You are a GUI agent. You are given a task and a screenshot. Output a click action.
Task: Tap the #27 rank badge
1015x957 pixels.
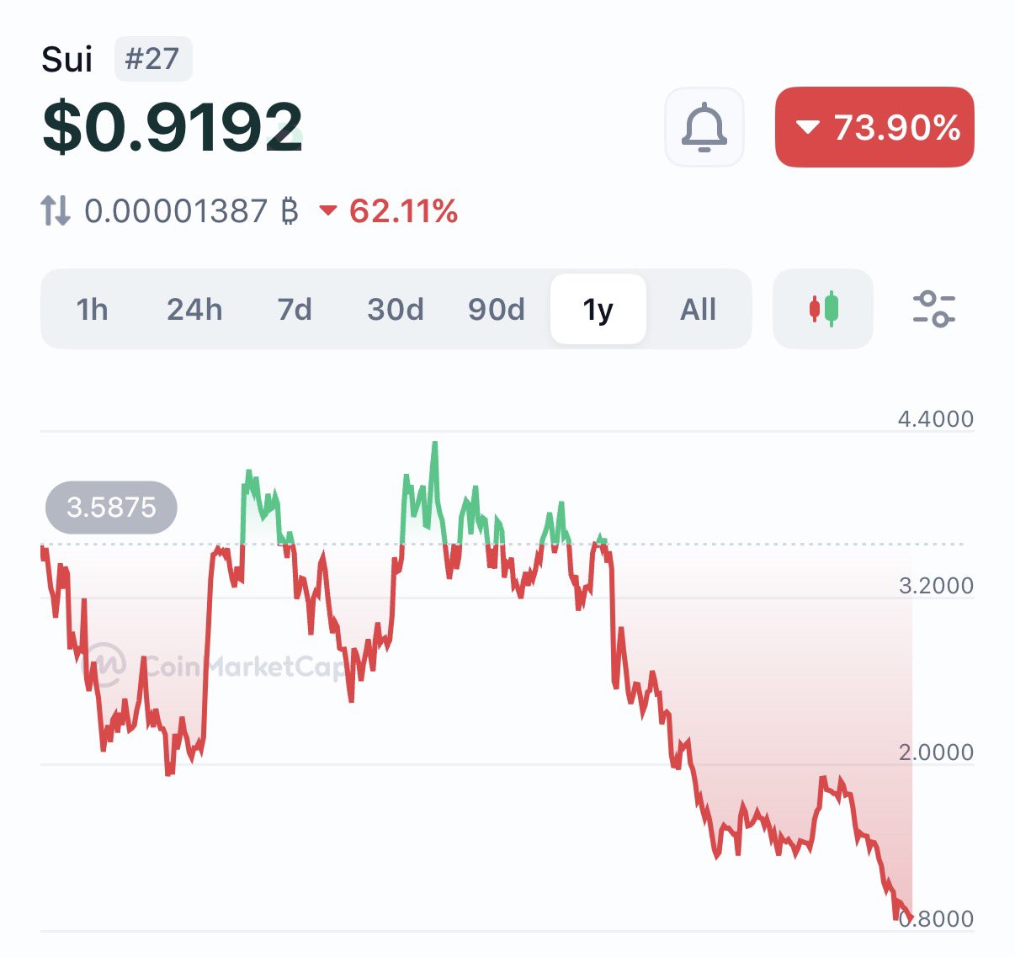pyautogui.click(x=152, y=59)
